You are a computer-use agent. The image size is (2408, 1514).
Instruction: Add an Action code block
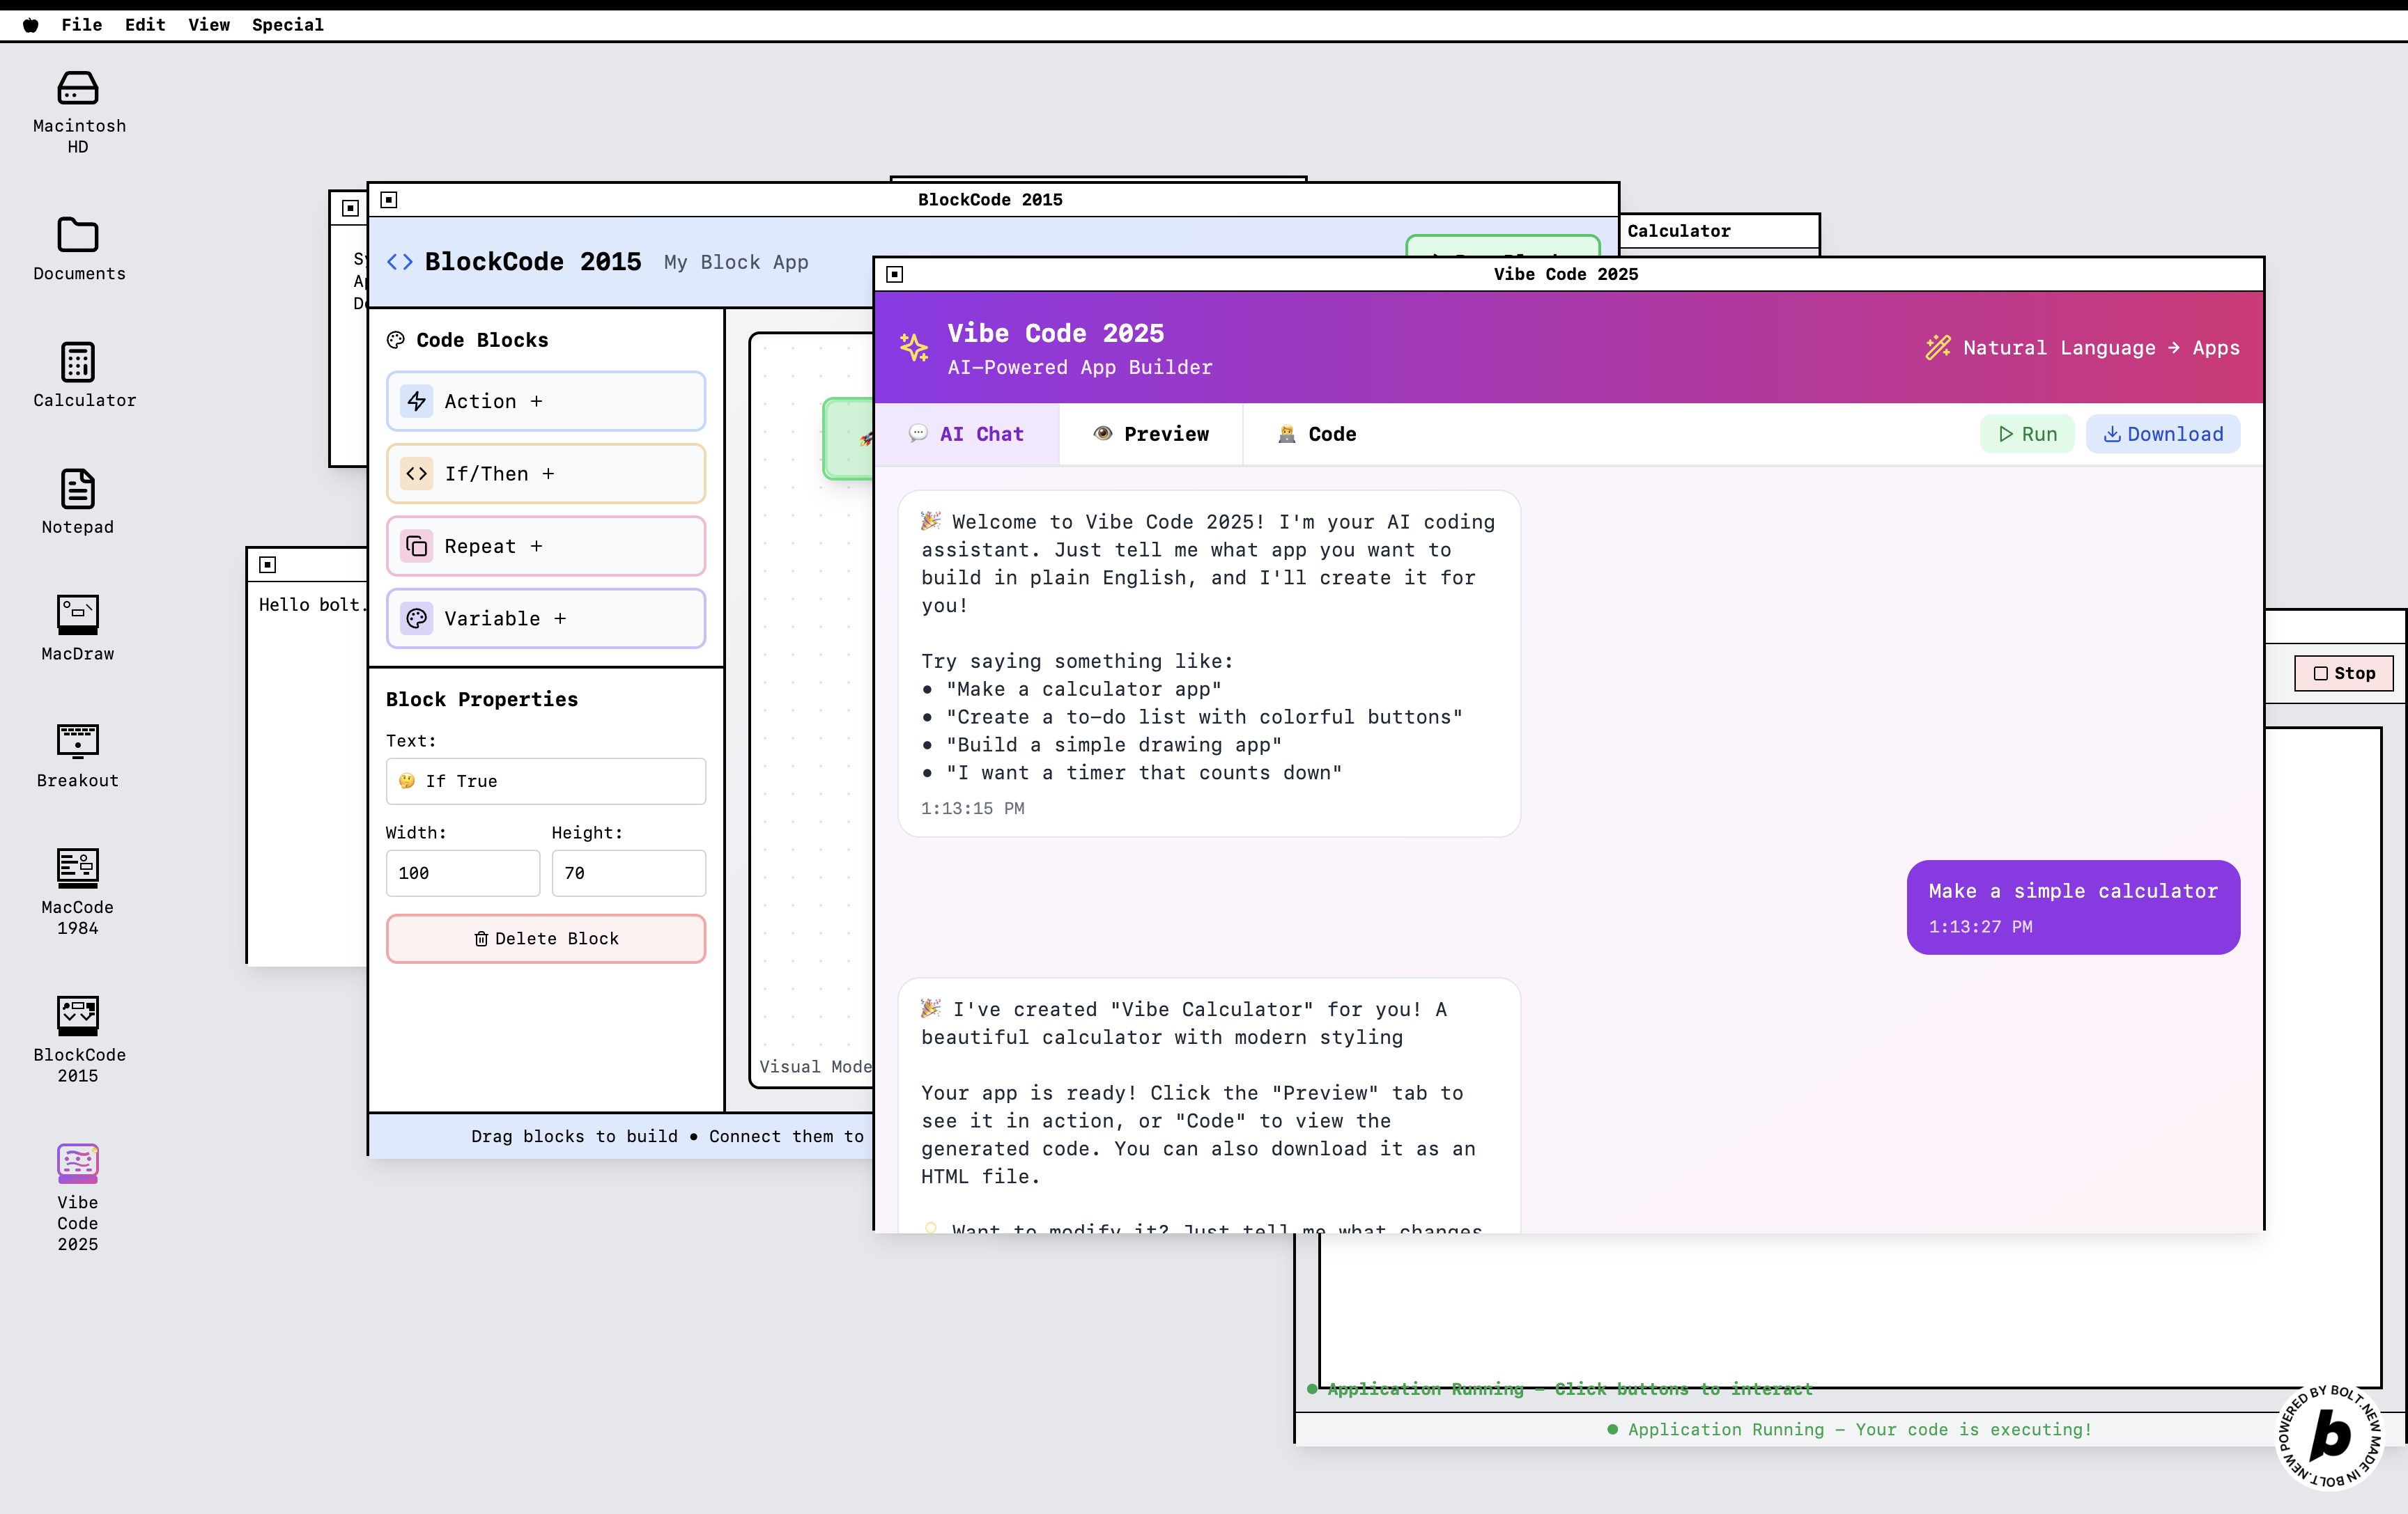(545, 400)
